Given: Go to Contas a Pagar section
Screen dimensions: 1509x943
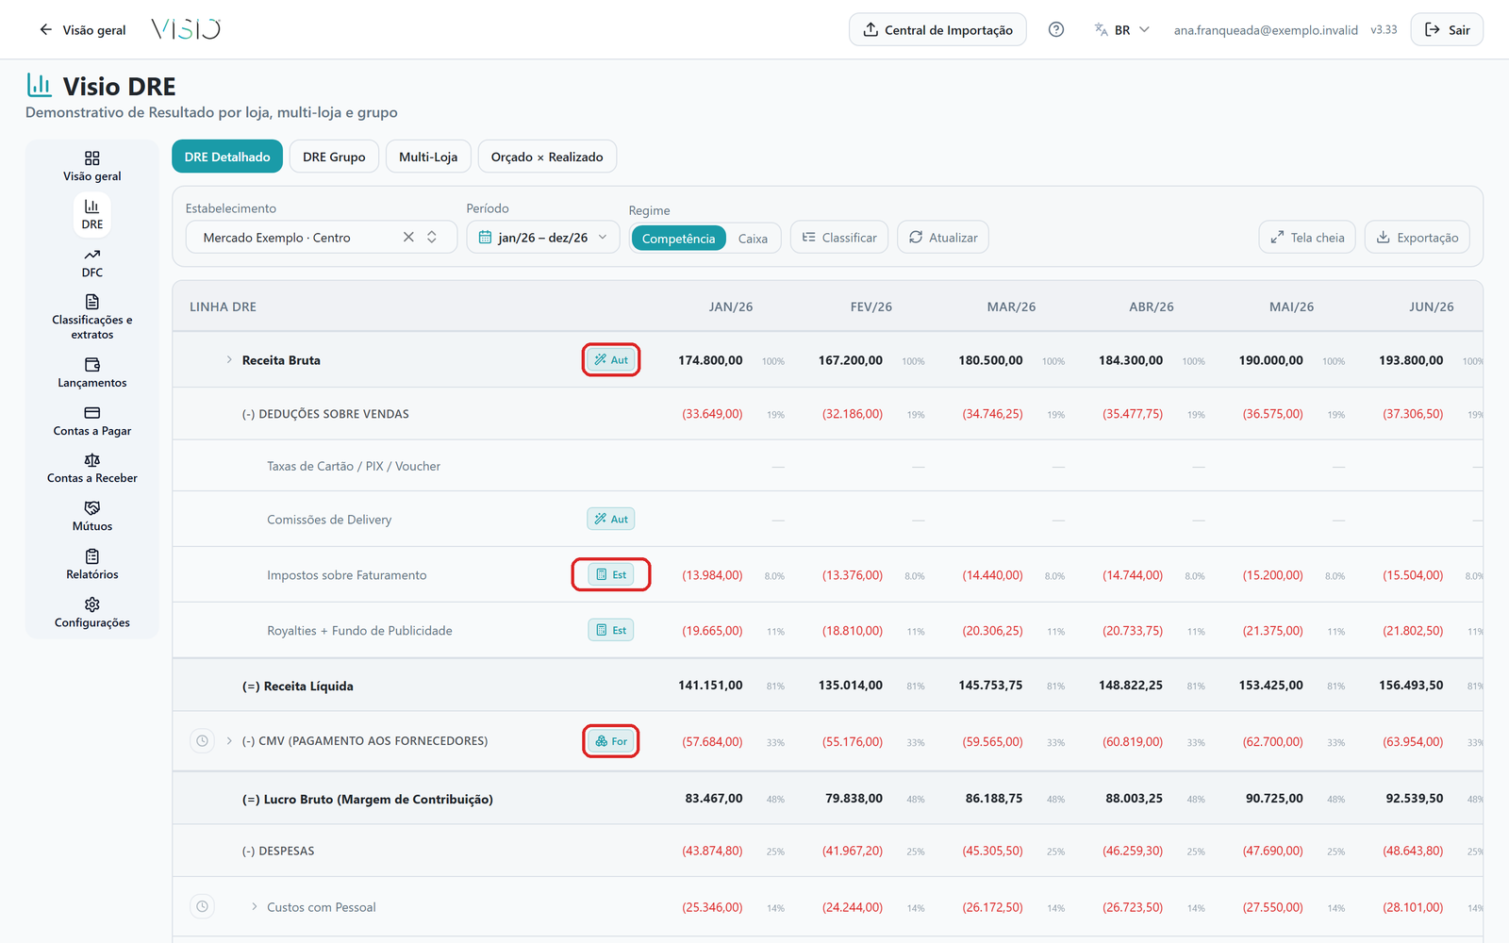Looking at the screenshot, I should 91,422.
